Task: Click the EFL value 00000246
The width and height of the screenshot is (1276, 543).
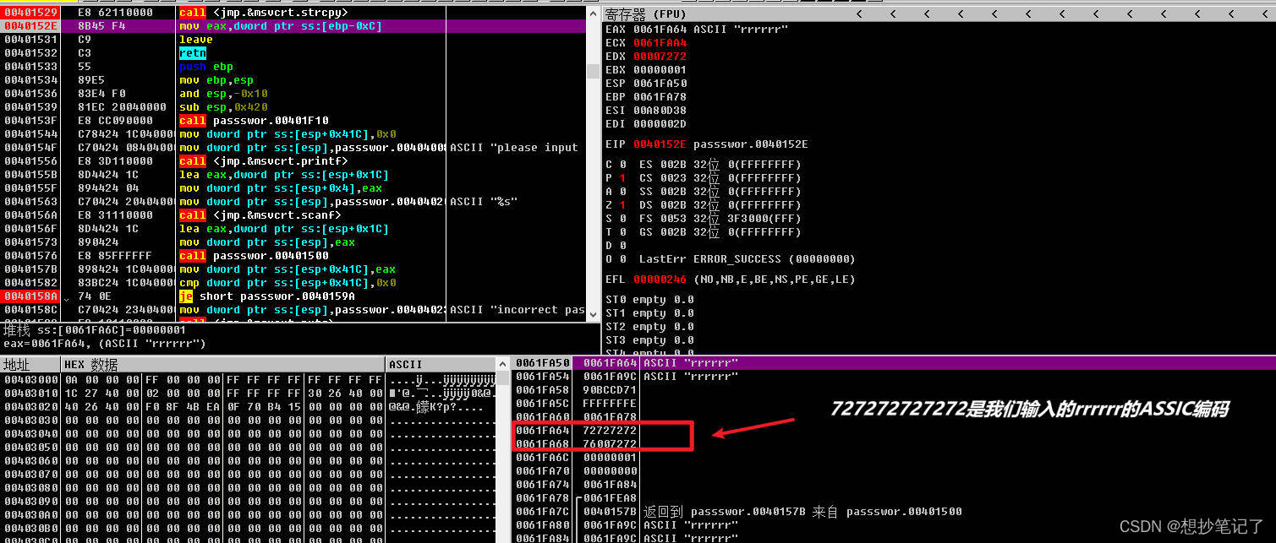Action: [x=660, y=280]
